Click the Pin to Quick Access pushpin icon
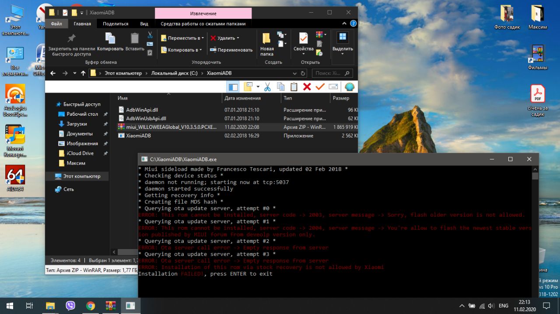This screenshot has height=314, width=560. tap(71, 38)
